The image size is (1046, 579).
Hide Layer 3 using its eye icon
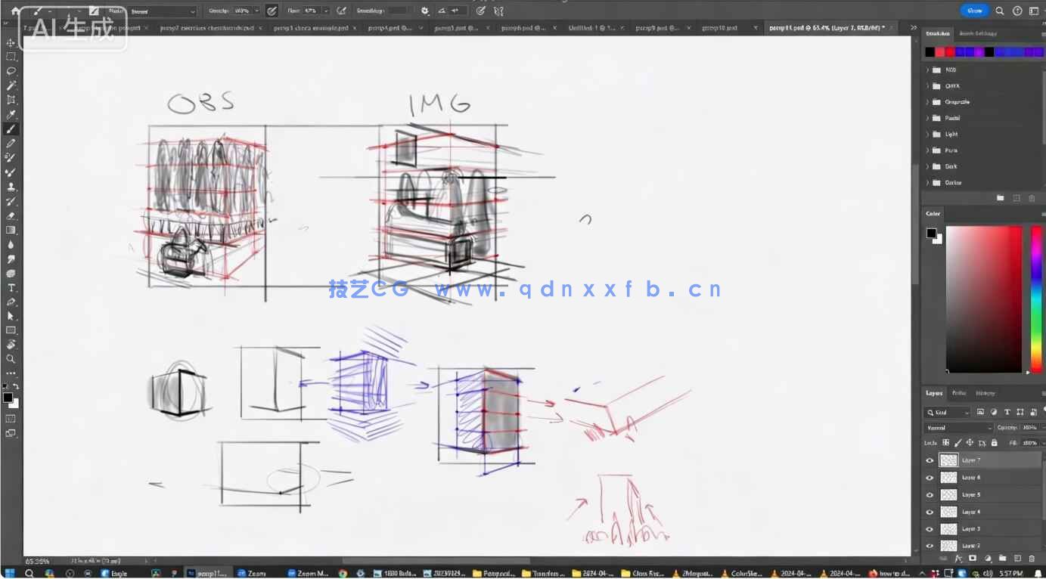coord(930,529)
